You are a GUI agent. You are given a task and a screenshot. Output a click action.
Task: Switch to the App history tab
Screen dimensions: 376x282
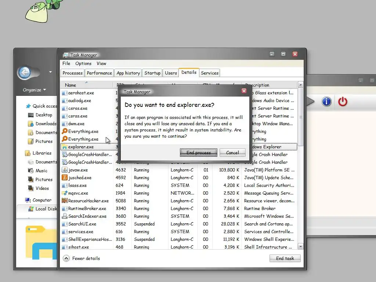pos(128,73)
